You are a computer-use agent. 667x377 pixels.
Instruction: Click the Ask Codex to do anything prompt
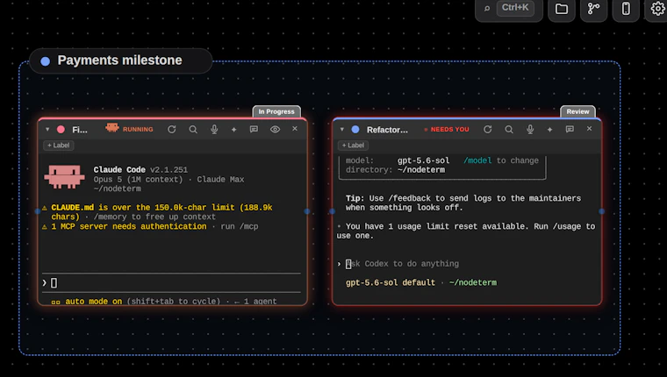tap(403, 264)
